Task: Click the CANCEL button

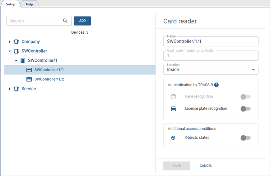Action: (x=206, y=166)
